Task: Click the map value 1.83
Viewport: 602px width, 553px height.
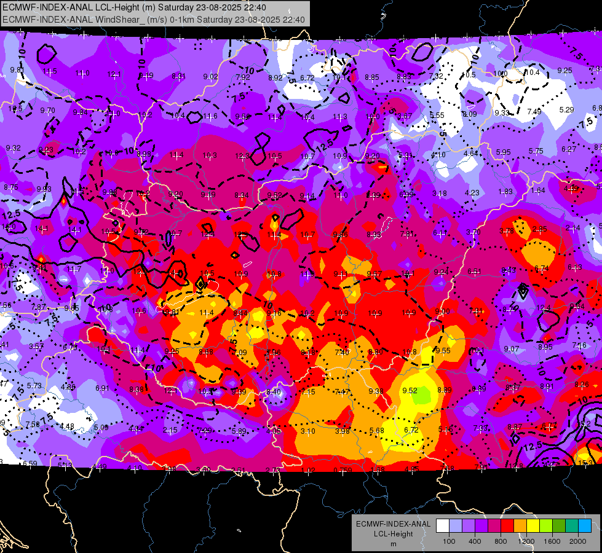Action: point(505,192)
